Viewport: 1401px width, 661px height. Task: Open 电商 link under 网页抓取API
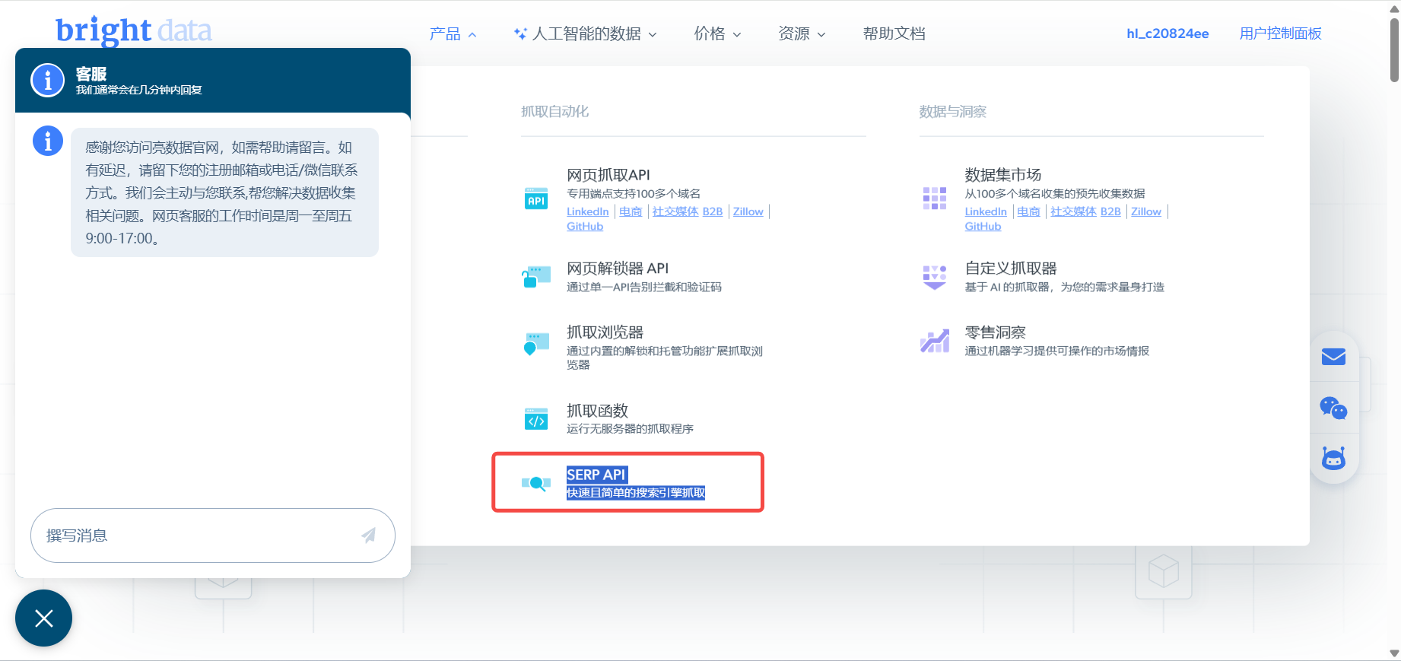pyautogui.click(x=631, y=211)
